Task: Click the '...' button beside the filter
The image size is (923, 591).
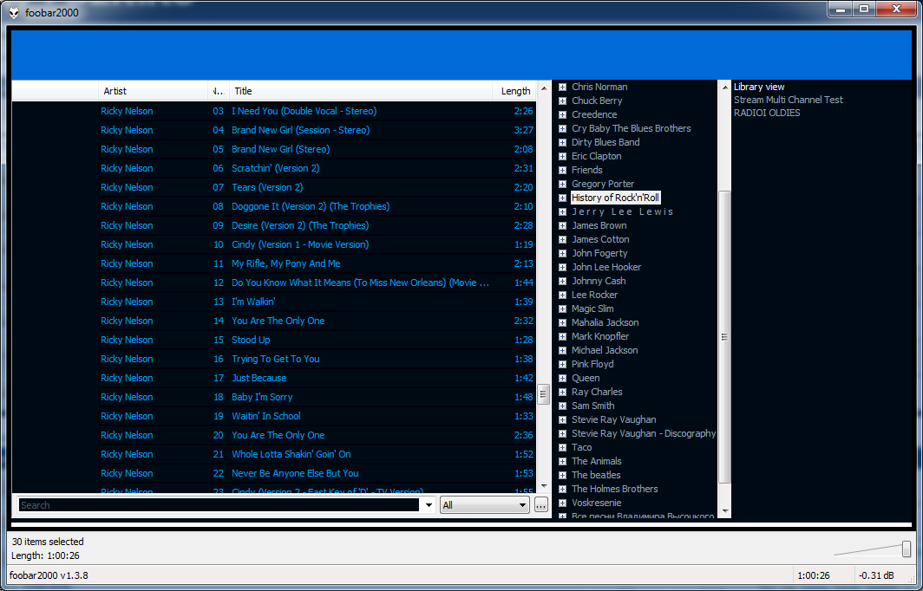Action: coord(541,505)
